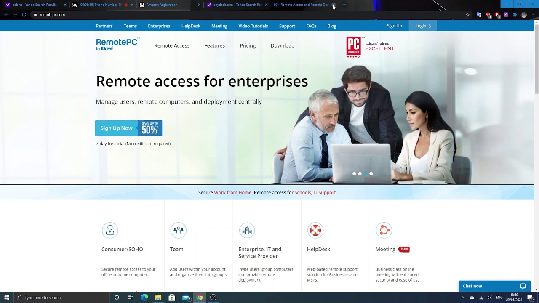Open the HelpDesk top menu item
539x303 pixels.
191,26
